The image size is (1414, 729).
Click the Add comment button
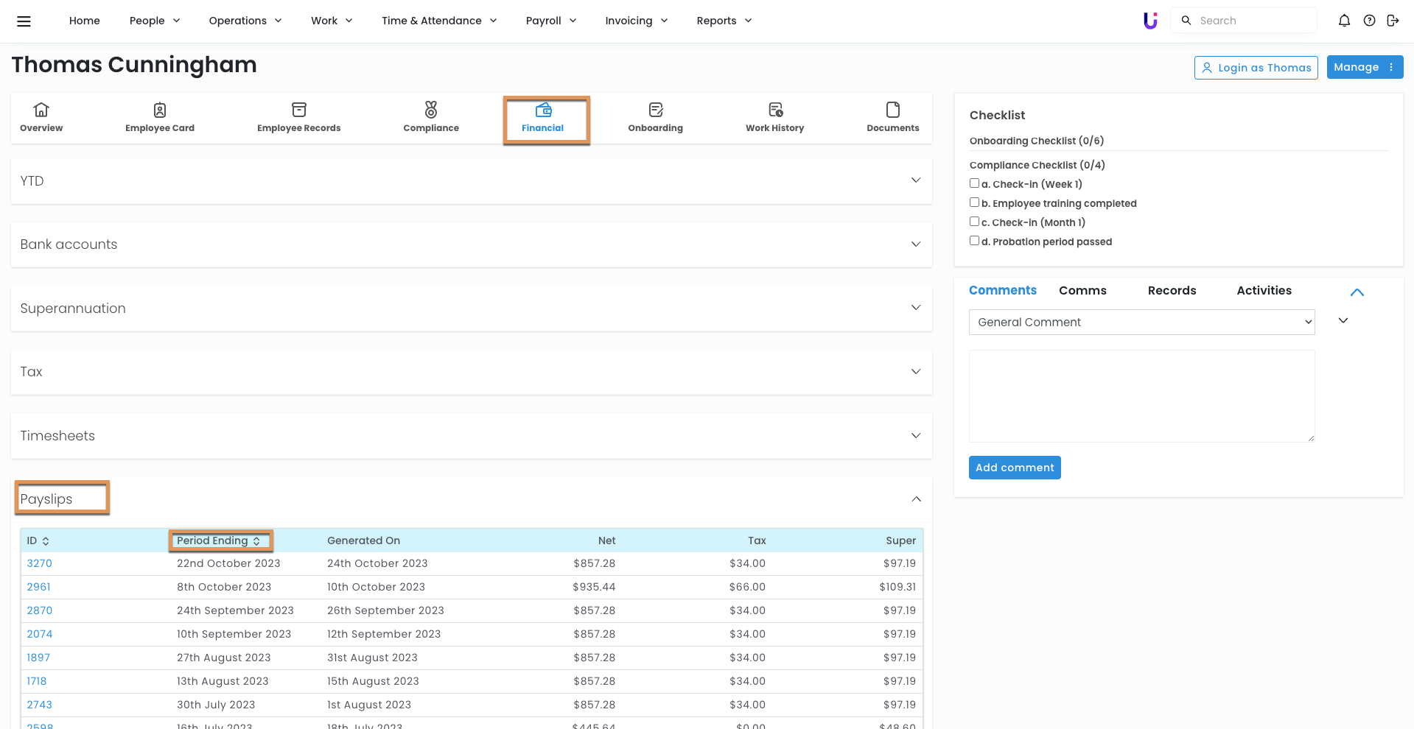pos(1015,468)
